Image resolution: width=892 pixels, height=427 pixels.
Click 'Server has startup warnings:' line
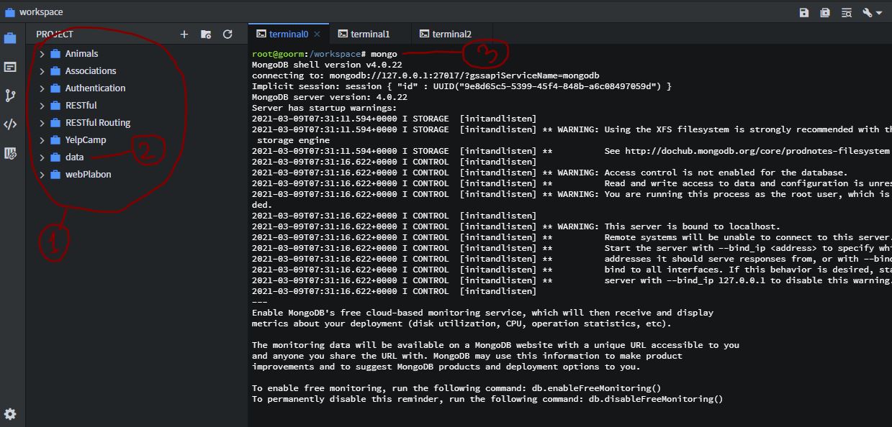(324, 109)
